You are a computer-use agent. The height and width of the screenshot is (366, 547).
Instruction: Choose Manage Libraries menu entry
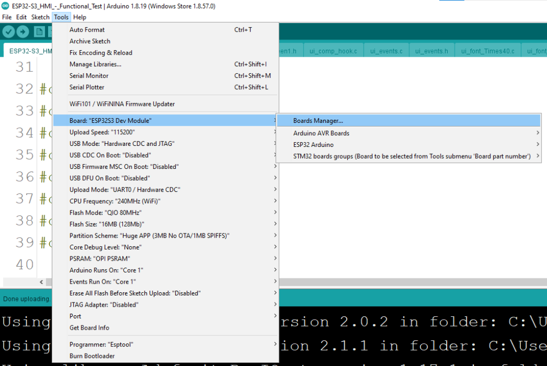95,65
